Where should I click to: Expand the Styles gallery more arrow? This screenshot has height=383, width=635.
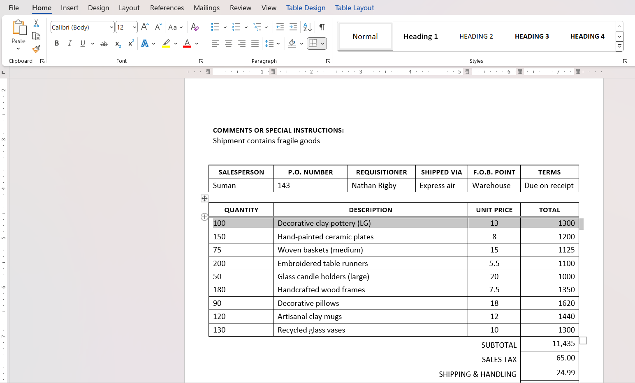(619, 47)
